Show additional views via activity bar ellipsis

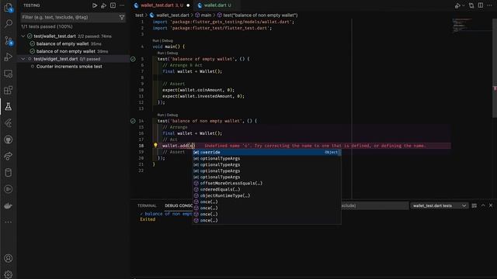[9, 222]
